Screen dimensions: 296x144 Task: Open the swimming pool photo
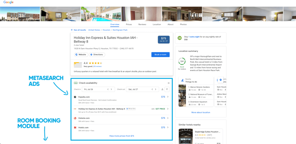101,14
